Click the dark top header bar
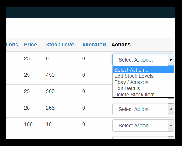This screenshot has height=146, width=182. point(91,12)
